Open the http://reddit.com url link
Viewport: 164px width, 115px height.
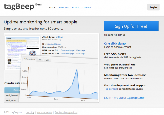coord(54,44)
